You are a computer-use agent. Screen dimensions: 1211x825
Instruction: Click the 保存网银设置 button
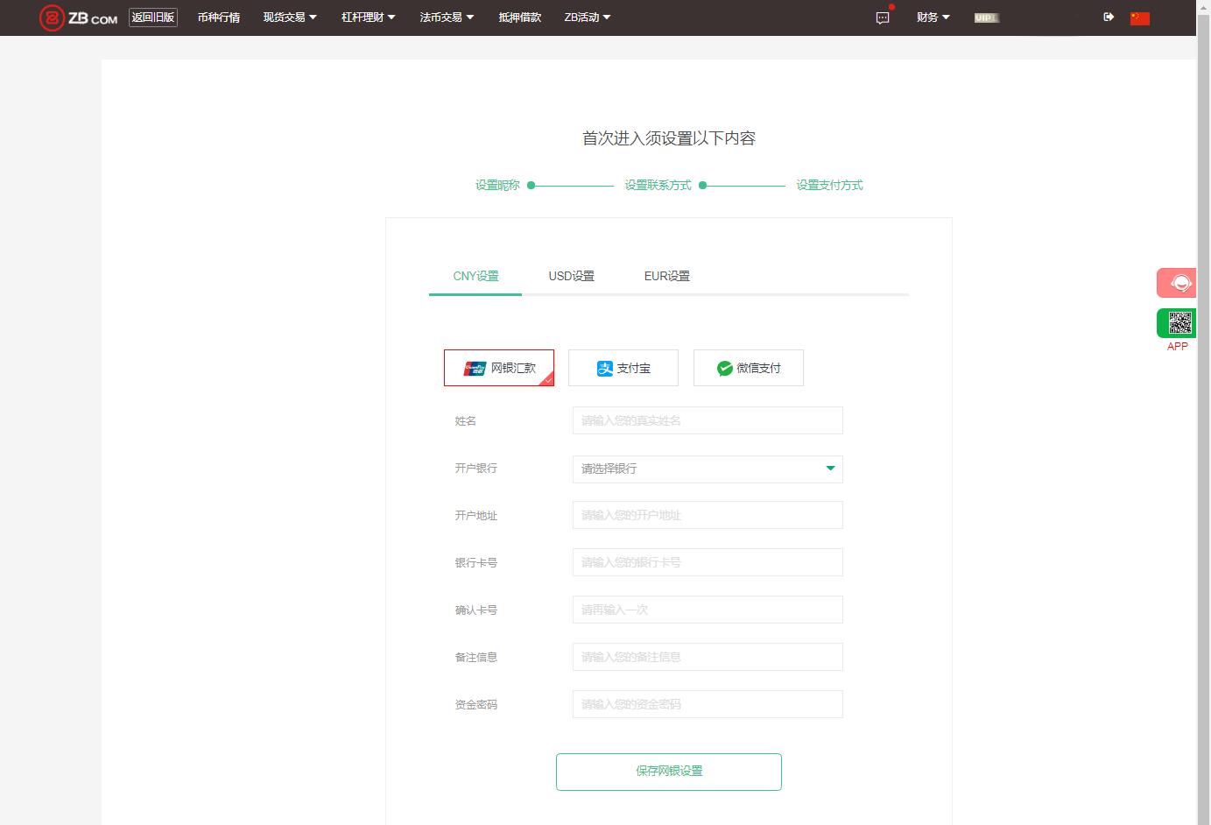click(669, 772)
